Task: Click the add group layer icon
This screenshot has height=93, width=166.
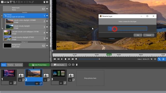Action: click(x=13, y=2)
